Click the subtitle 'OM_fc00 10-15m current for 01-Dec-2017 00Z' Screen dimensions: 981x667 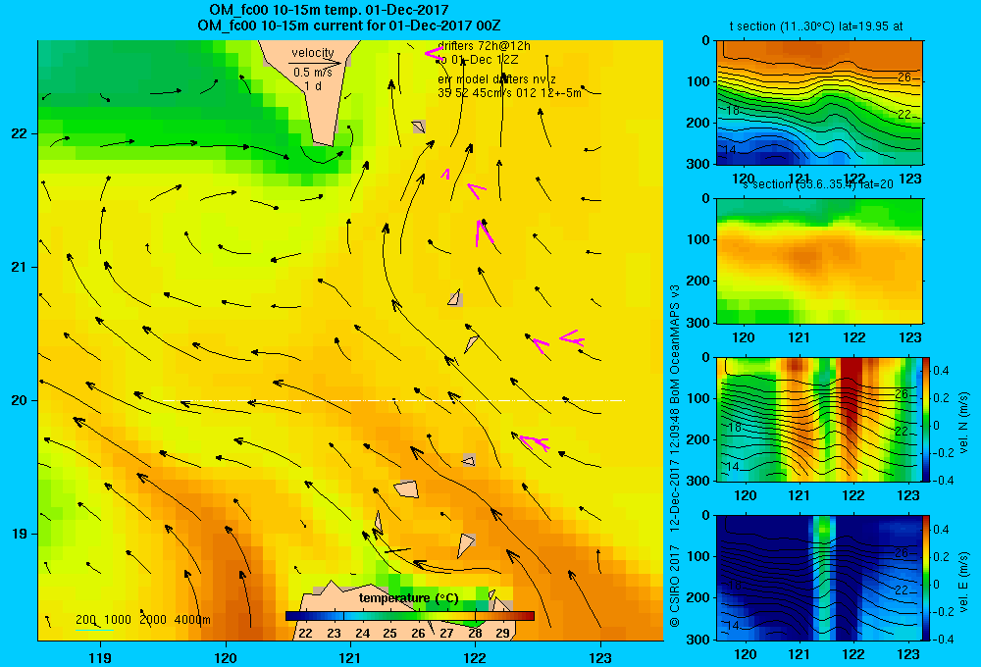(x=348, y=26)
